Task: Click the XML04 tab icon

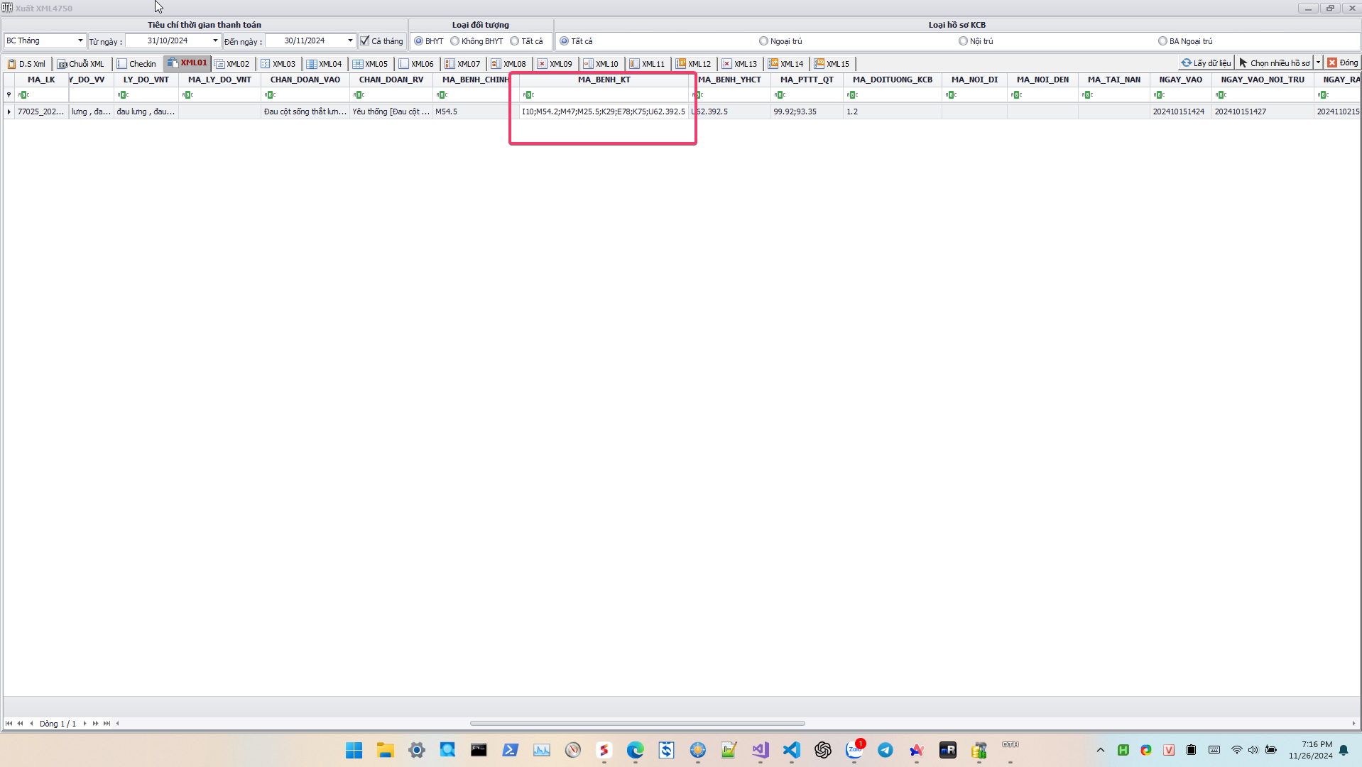Action: (312, 64)
